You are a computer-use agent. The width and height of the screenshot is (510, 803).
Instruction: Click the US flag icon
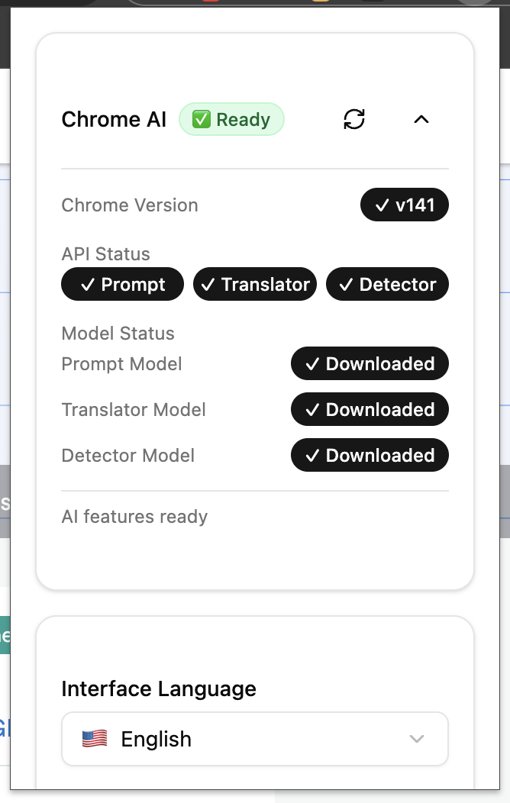pyautogui.click(x=95, y=739)
